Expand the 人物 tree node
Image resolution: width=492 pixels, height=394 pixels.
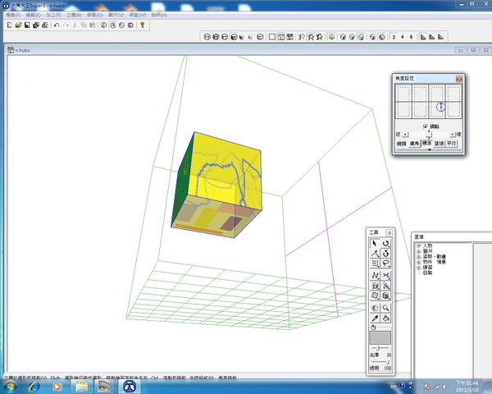(419, 245)
